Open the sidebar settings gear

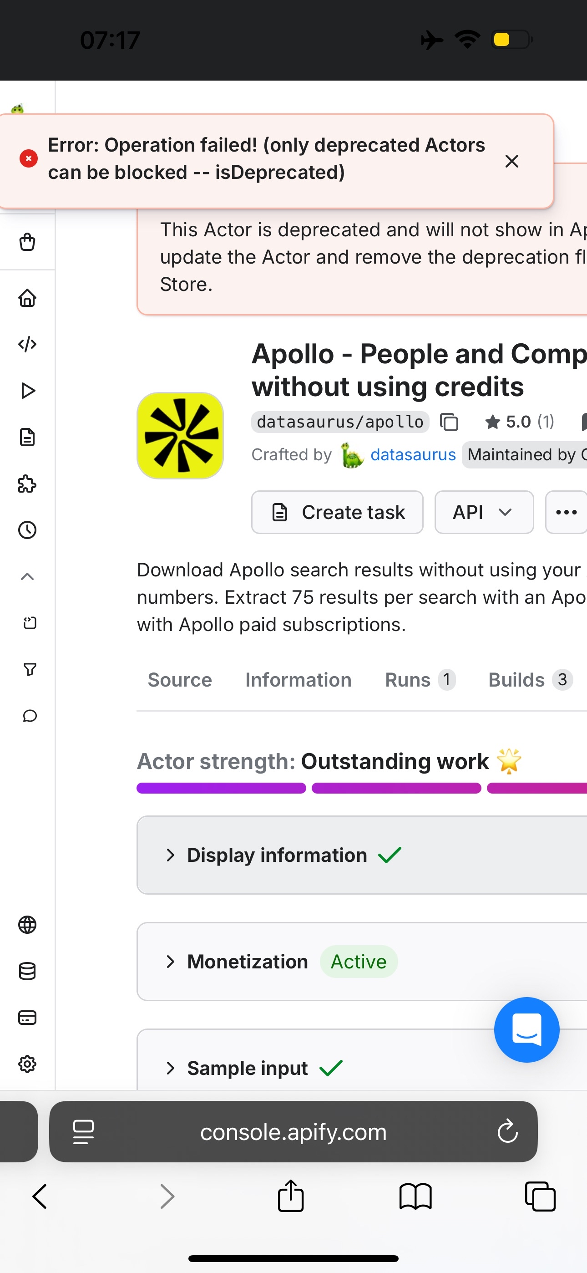coord(27,1064)
